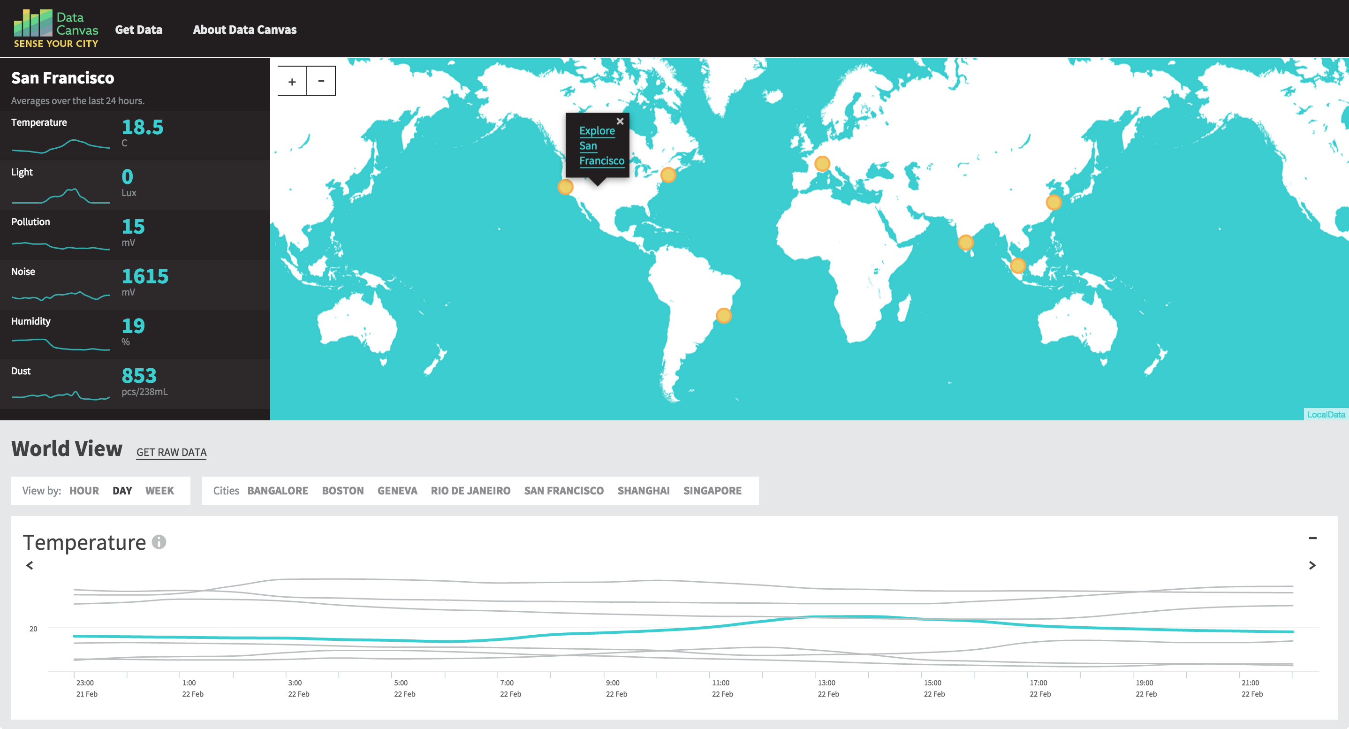Select the Geneva map marker
1349x729 pixels.
point(822,164)
